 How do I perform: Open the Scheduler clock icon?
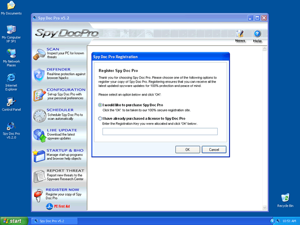(39, 115)
